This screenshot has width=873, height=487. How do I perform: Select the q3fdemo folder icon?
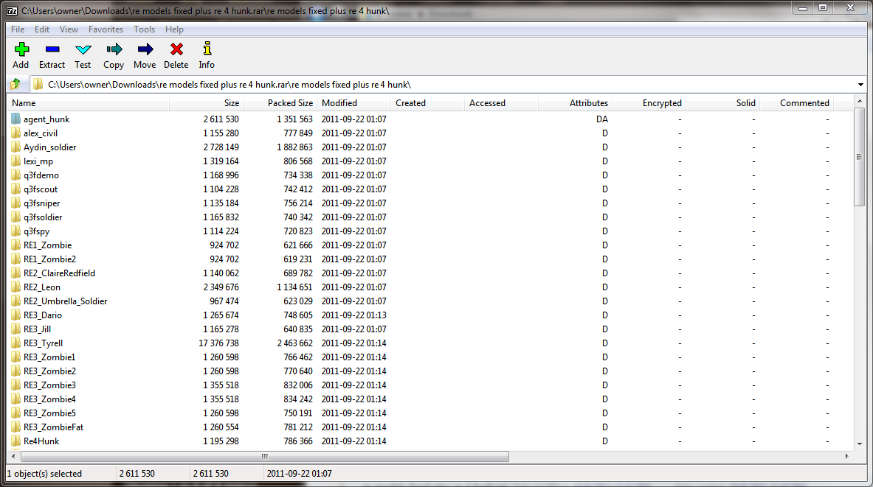click(x=15, y=175)
